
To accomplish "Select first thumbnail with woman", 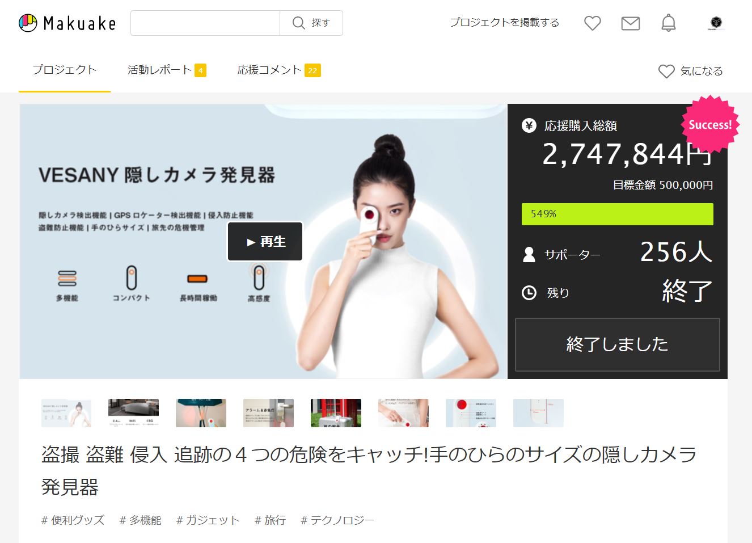I will [x=66, y=413].
